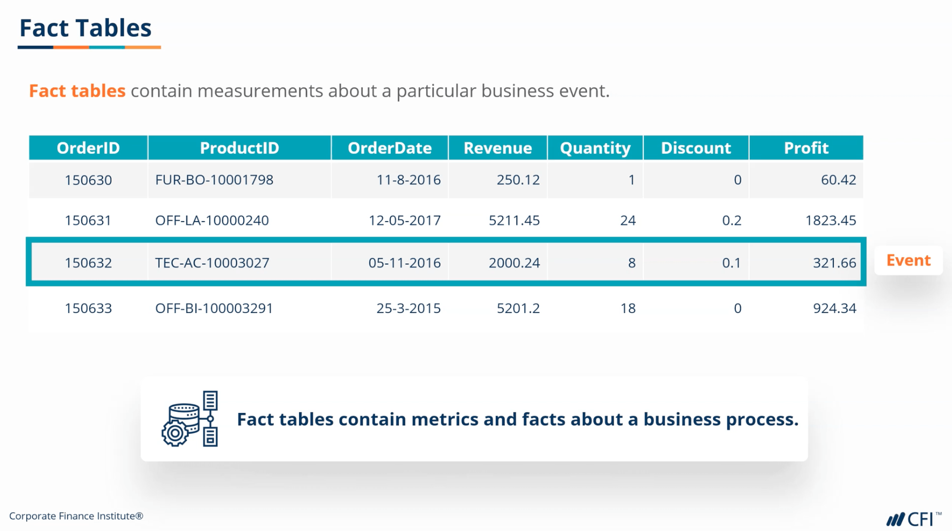Select the OrderID column header
The height and width of the screenshot is (531, 952).
[x=88, y=148]
